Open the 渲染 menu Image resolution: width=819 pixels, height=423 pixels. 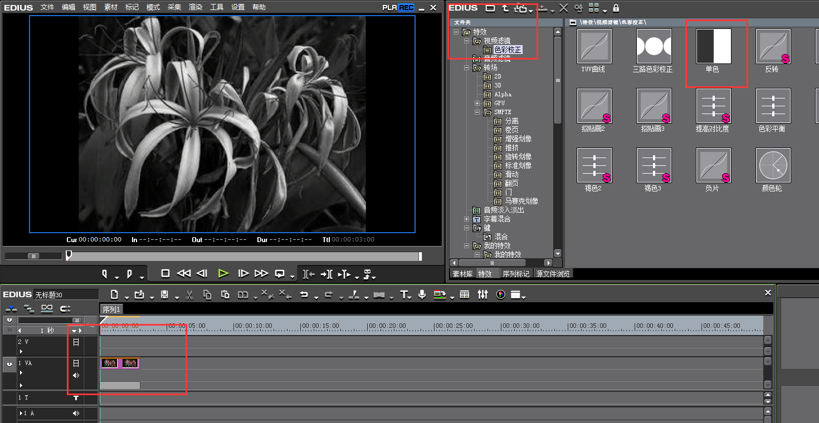click(196, 7)
